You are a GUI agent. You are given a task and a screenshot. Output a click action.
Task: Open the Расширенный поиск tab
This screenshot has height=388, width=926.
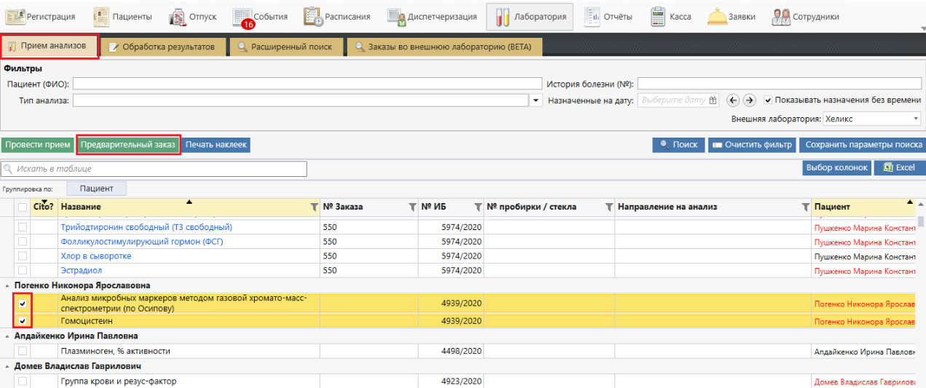click(284, 47)
